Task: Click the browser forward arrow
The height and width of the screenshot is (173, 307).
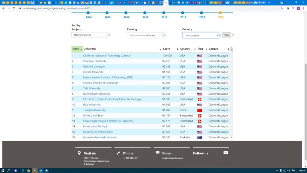Action: coord(9,8)
